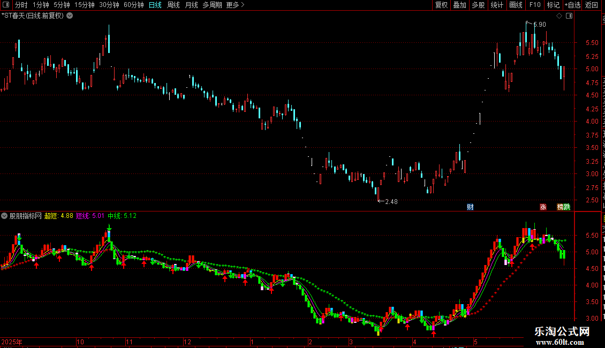Click the 股朋指标网 indicator name
This screenshot has width=605, height=348.
click(26, 216)
